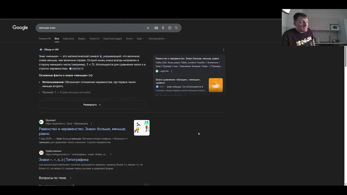Click the orange thumbnail in source card
347x195 pixels.
[x=216, y=85]
